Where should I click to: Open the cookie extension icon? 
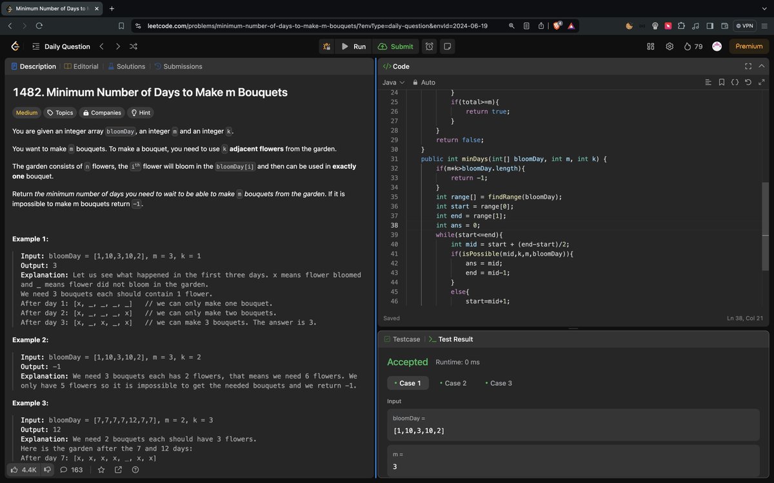click(x=629, y=26)
